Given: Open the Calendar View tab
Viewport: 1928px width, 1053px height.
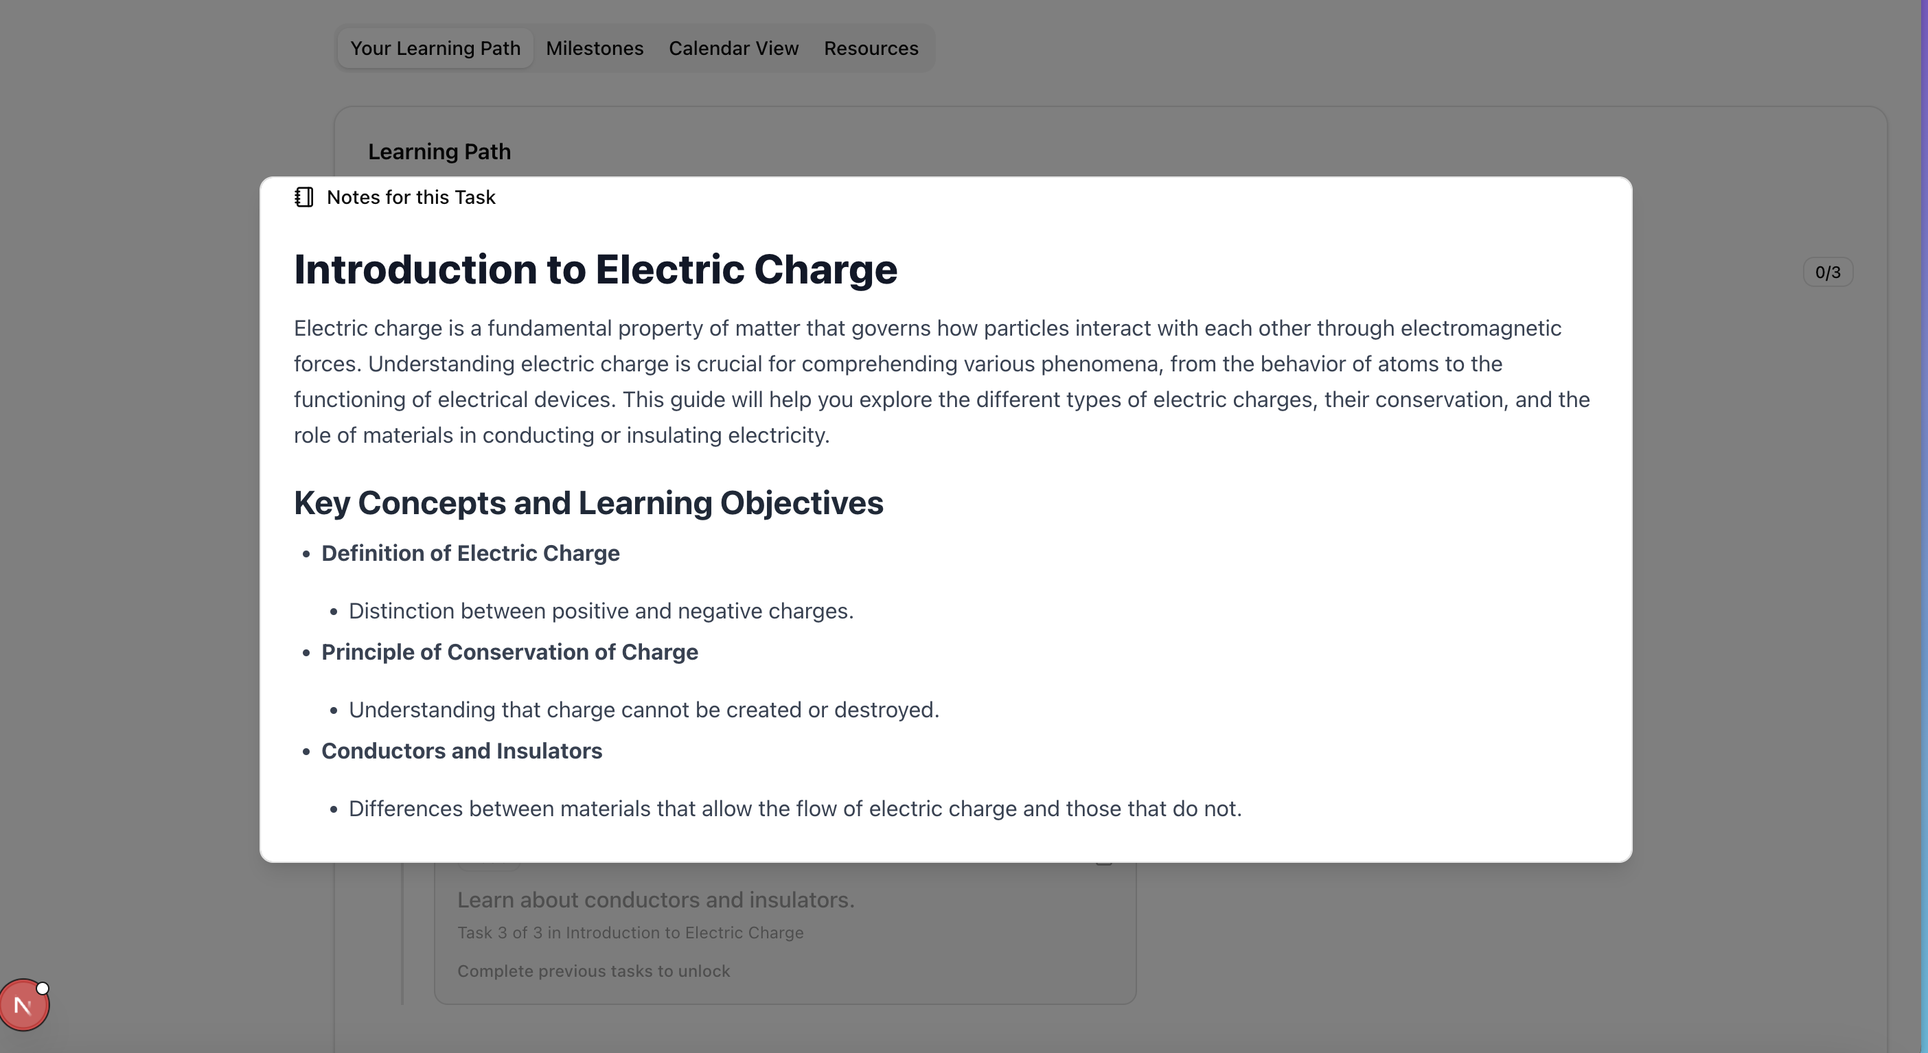Looking at the screenshot, I should coord(733,48).
